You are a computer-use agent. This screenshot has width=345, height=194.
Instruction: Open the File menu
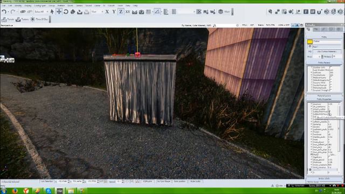[4, 5]
